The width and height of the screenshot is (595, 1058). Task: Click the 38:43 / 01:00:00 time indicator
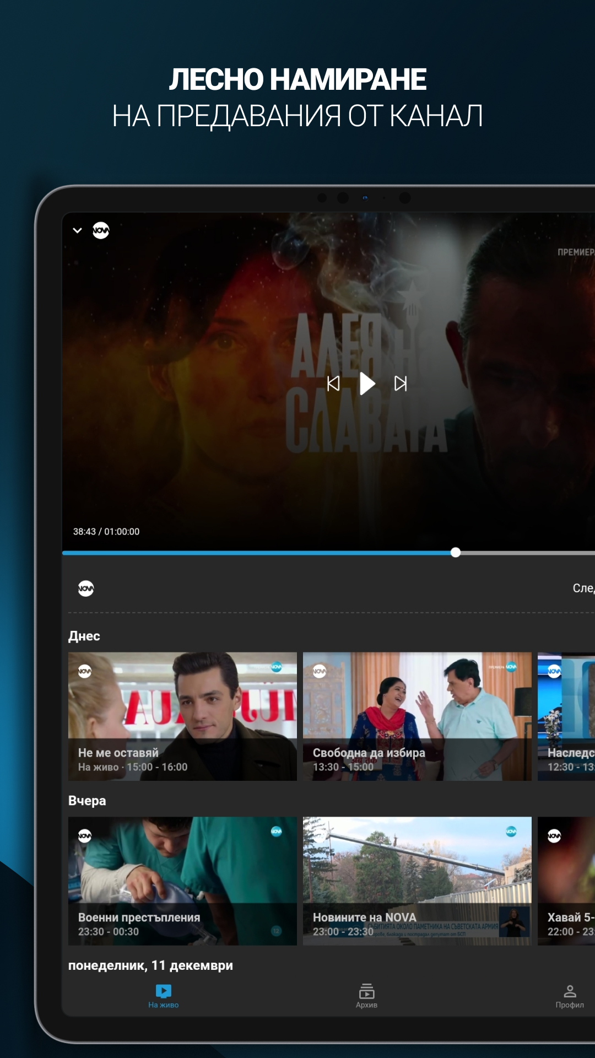(x=106, y=531)
